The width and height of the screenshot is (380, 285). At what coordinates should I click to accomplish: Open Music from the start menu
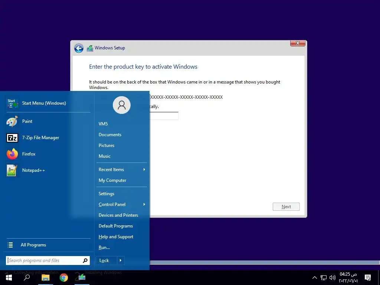[x=104, y=156]
